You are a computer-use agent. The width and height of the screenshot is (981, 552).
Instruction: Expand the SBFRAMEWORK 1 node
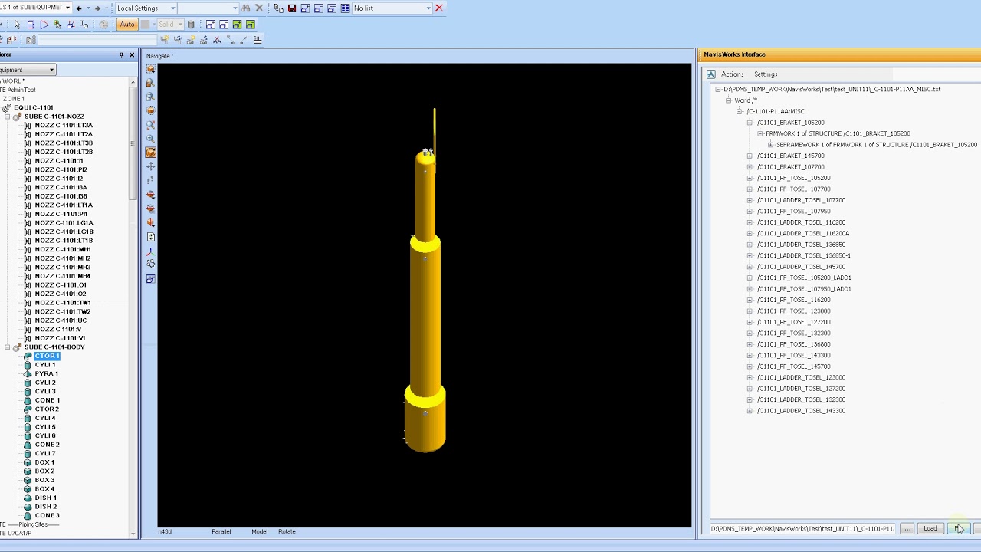point(770,145)
